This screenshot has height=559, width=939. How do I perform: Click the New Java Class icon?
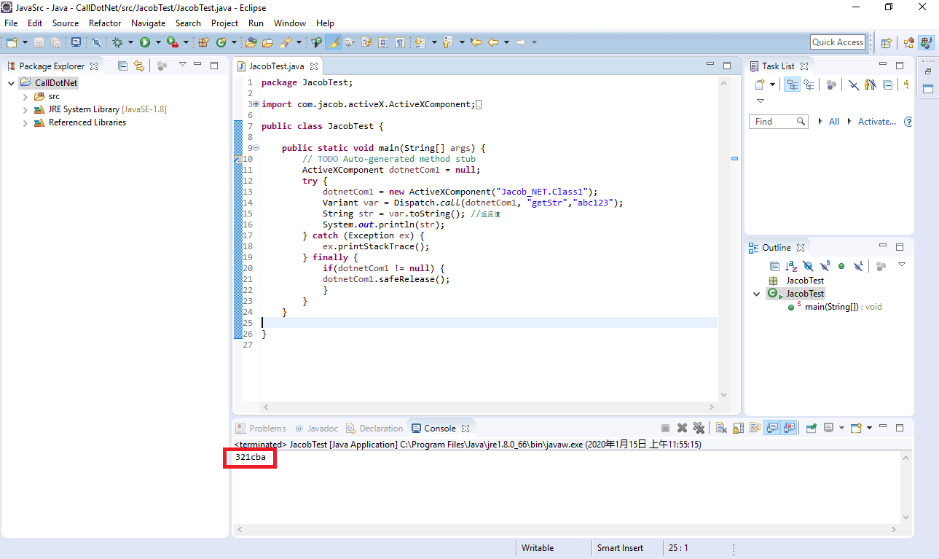click(221, 43)
